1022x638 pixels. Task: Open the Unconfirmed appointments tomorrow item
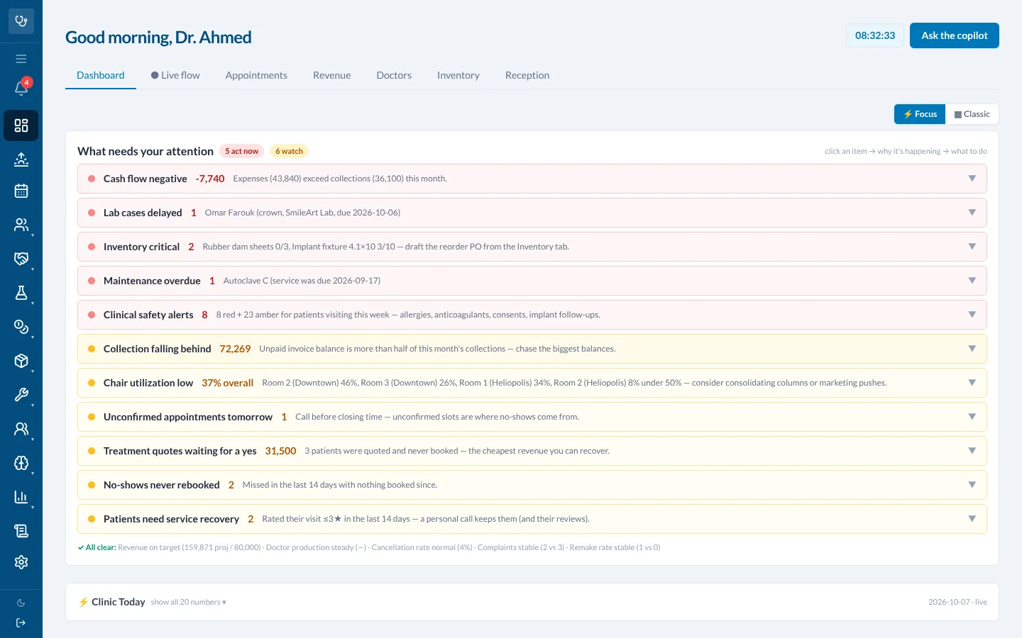[x=532, y=417]
